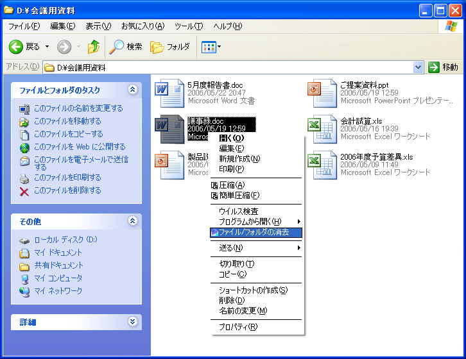
Task: Click link このファイルを印刷する
Action: pyautogui.click(x=67, y=178)
